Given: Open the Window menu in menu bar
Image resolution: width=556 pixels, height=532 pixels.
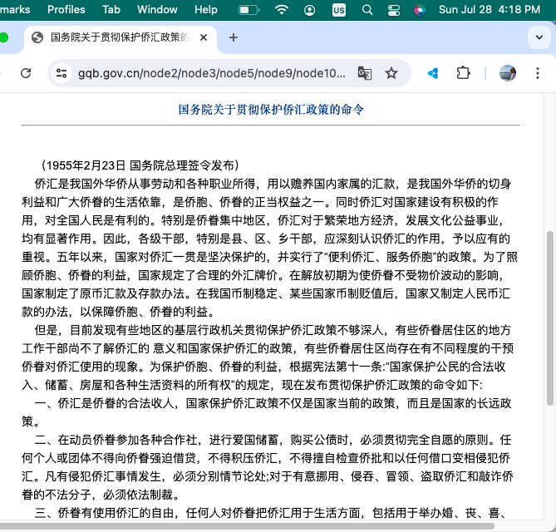Looking at the screenshot, I should (x=157, y=10).
